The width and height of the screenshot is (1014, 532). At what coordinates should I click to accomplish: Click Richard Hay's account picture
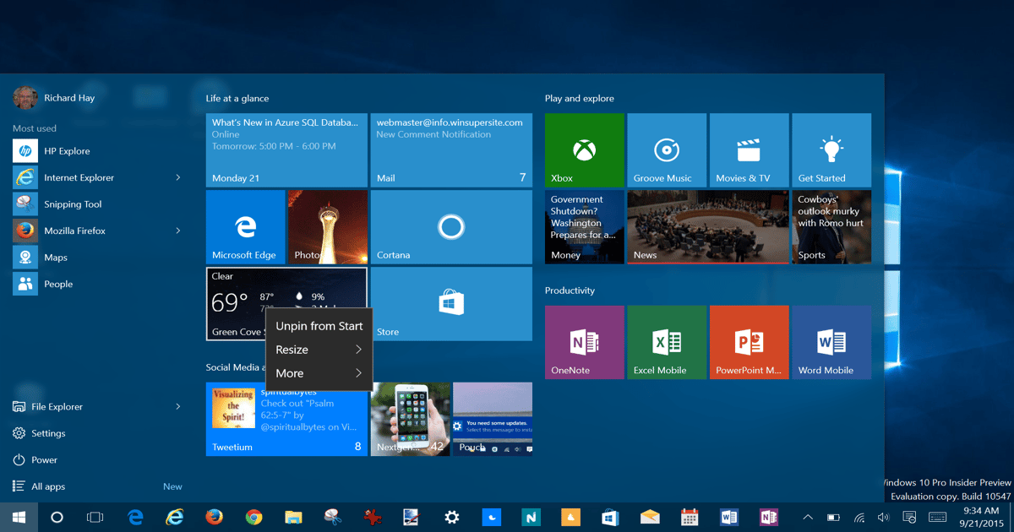click(25, 97)
